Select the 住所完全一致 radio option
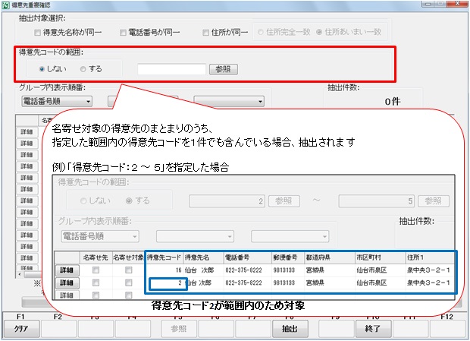470x341 pixels. pos(262,33)
